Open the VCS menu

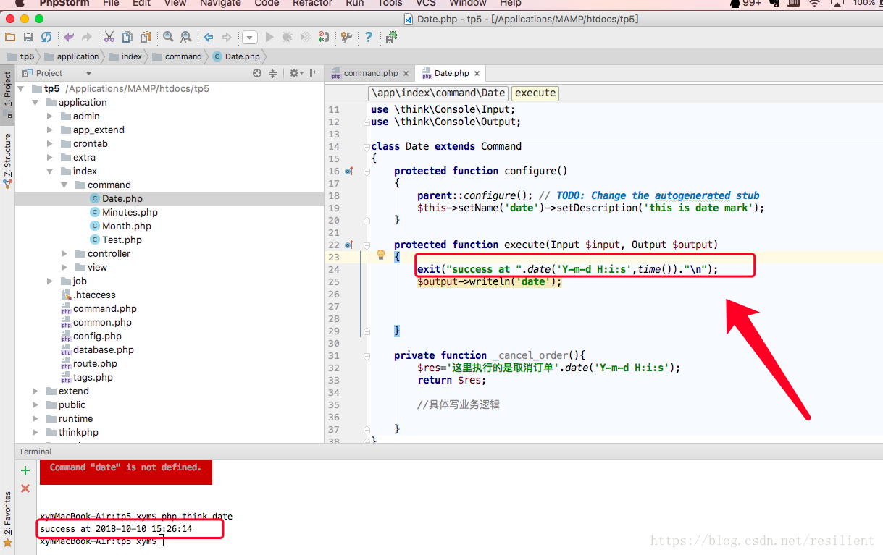pos(426,4)
